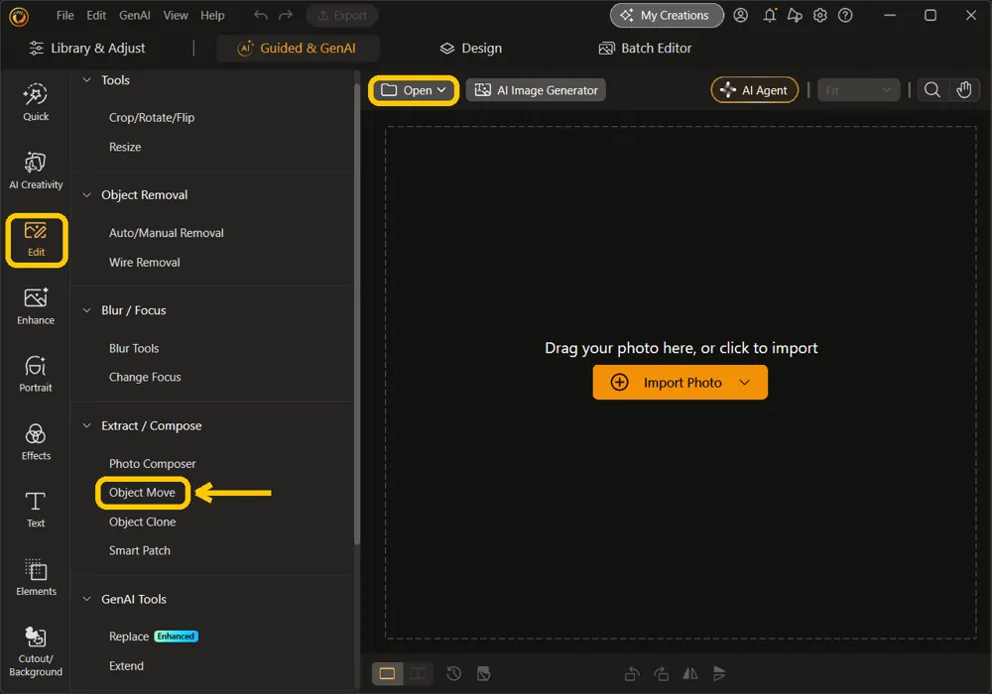This screenshot has width=992, height=694.
Task: Switch to Batch Editor tab
Action: coord(646,48)
